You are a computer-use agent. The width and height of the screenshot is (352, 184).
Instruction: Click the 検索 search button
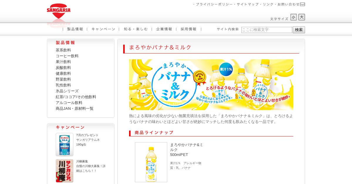coord(299,30)
